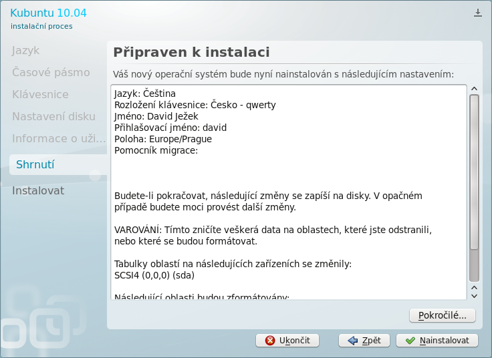Open the Pokročilé... advanced options

[443, 315]
